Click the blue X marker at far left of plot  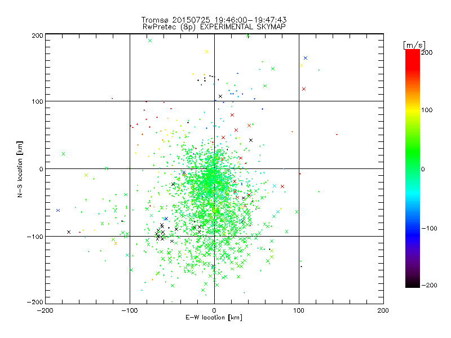[x=58, y=210]
